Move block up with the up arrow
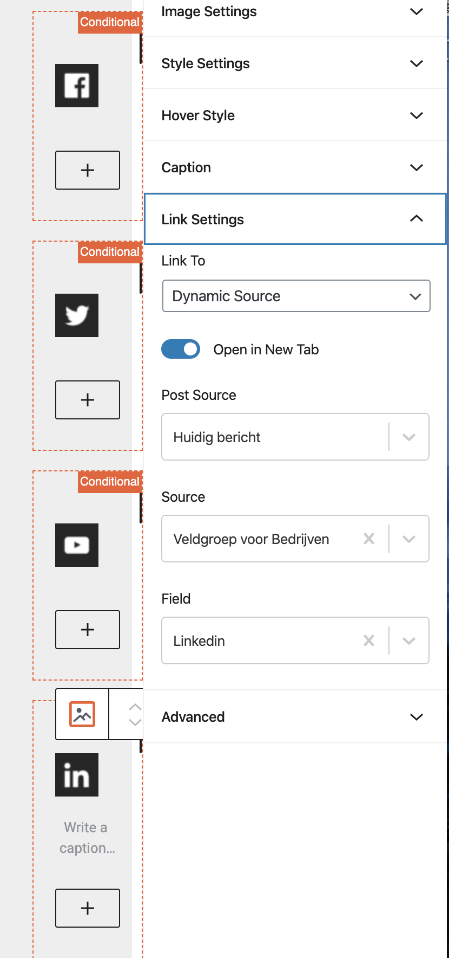The width and height of the screenshot is (449, 958). (135, 707)
